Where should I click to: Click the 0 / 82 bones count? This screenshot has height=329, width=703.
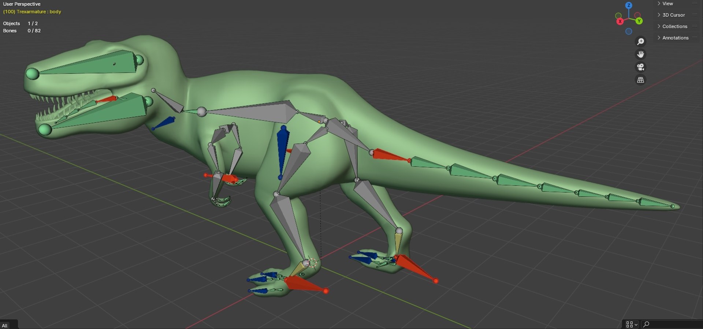[x=34, y=31]
